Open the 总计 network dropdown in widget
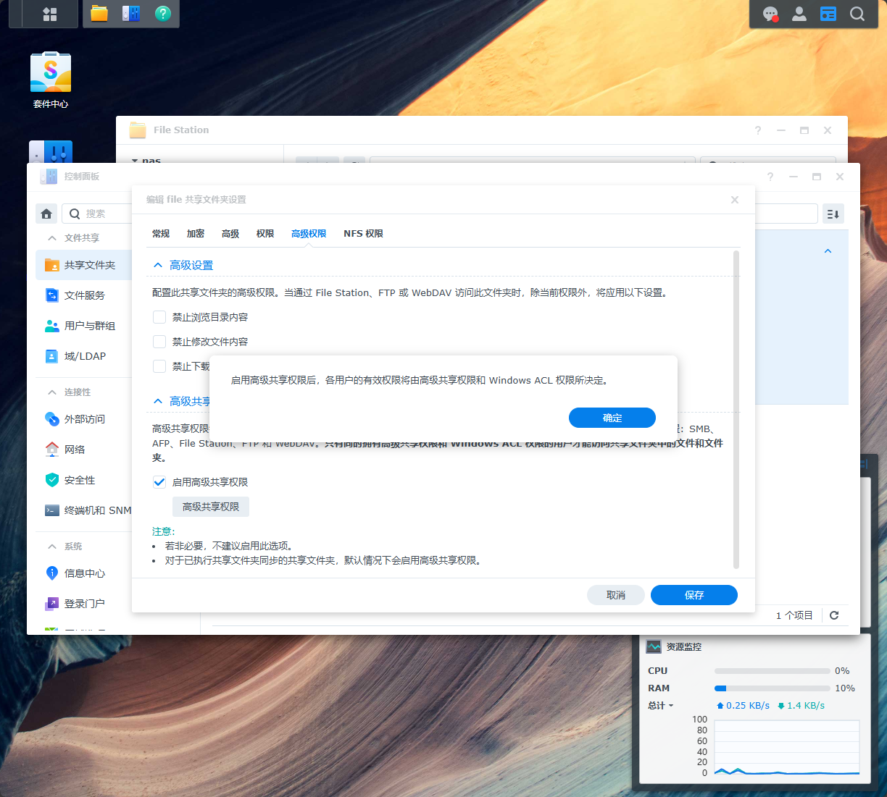 click(x=660, y=706)
